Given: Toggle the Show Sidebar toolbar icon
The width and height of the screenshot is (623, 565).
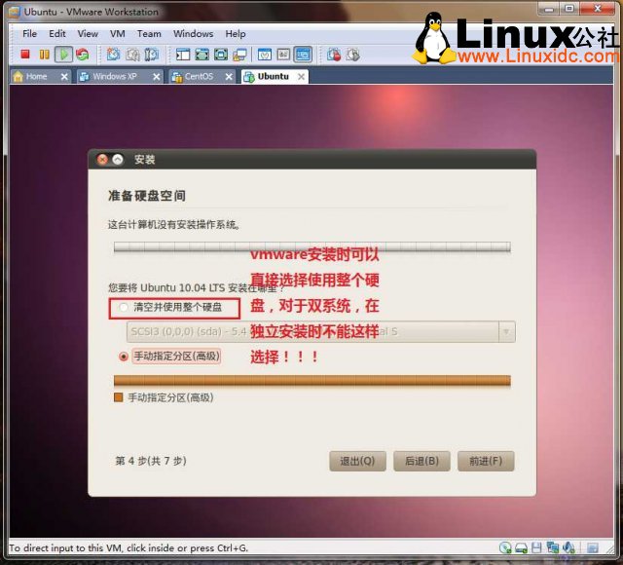Looking at the screenshot, I should tap(183, 55).
